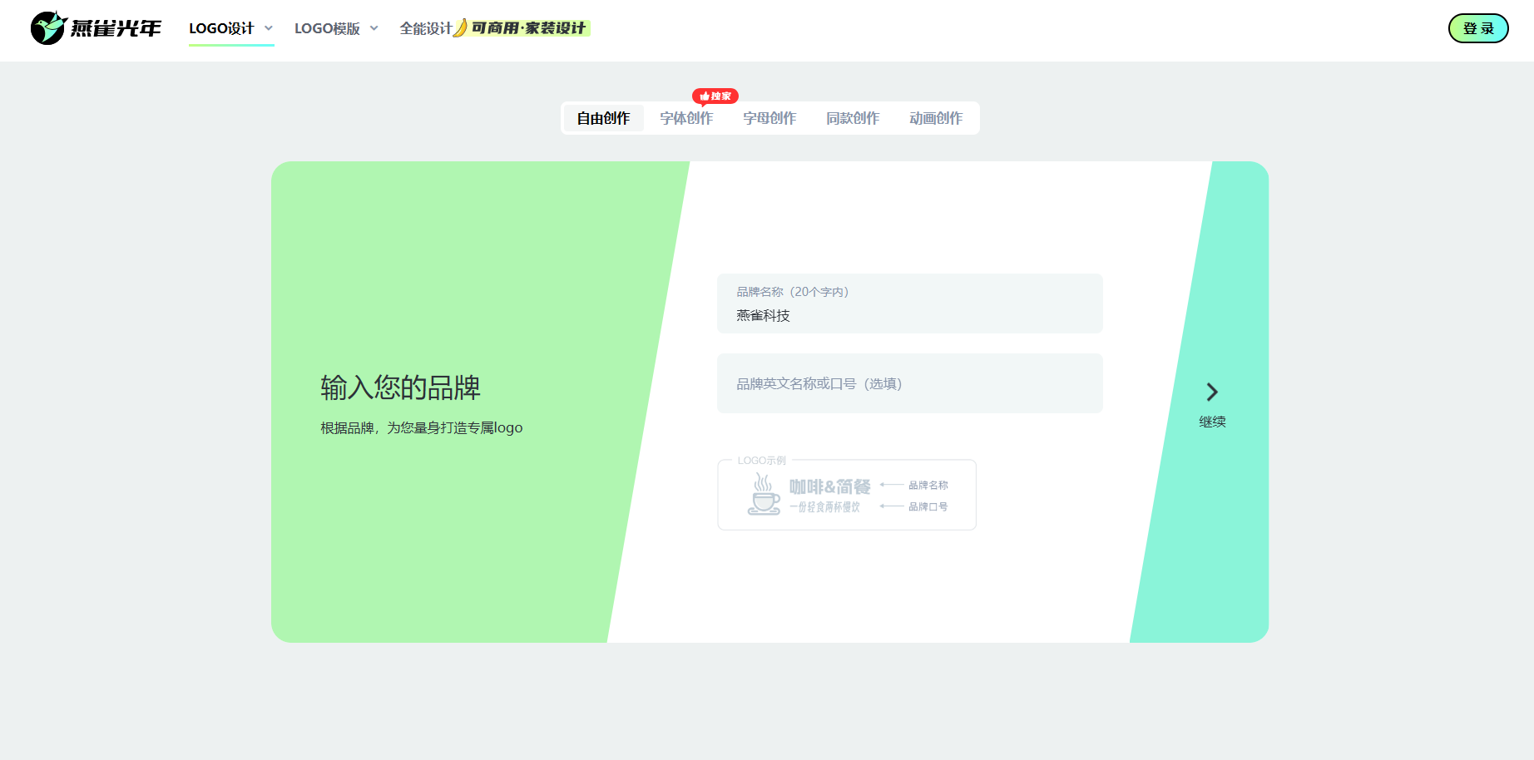Go to the 动画创作 tab
The width and height of the screenshot is (1534, 760).
click(936, 118)
